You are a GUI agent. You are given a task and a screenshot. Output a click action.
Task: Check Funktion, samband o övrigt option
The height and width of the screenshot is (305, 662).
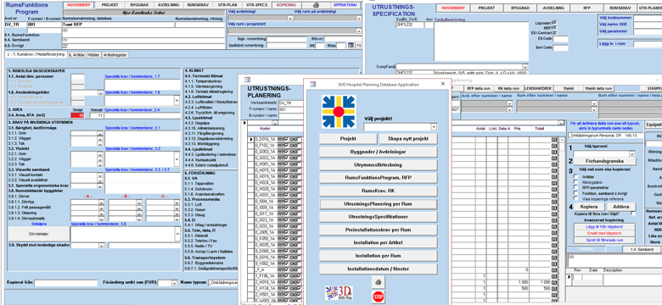coord(575,193)
